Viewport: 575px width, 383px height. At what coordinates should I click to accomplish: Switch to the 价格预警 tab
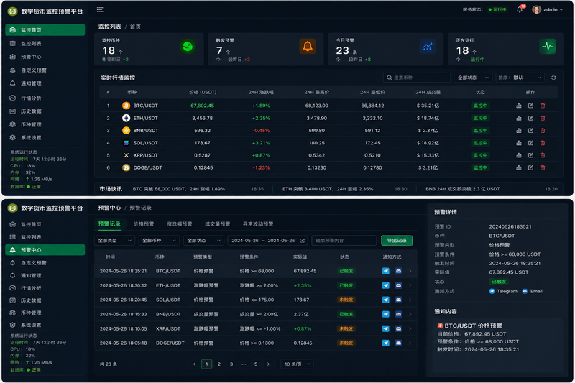(143, 224)
